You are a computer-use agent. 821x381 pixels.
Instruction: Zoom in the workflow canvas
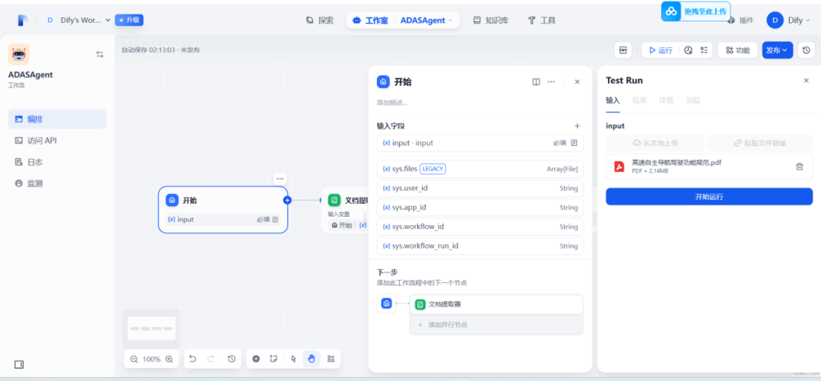170,359
